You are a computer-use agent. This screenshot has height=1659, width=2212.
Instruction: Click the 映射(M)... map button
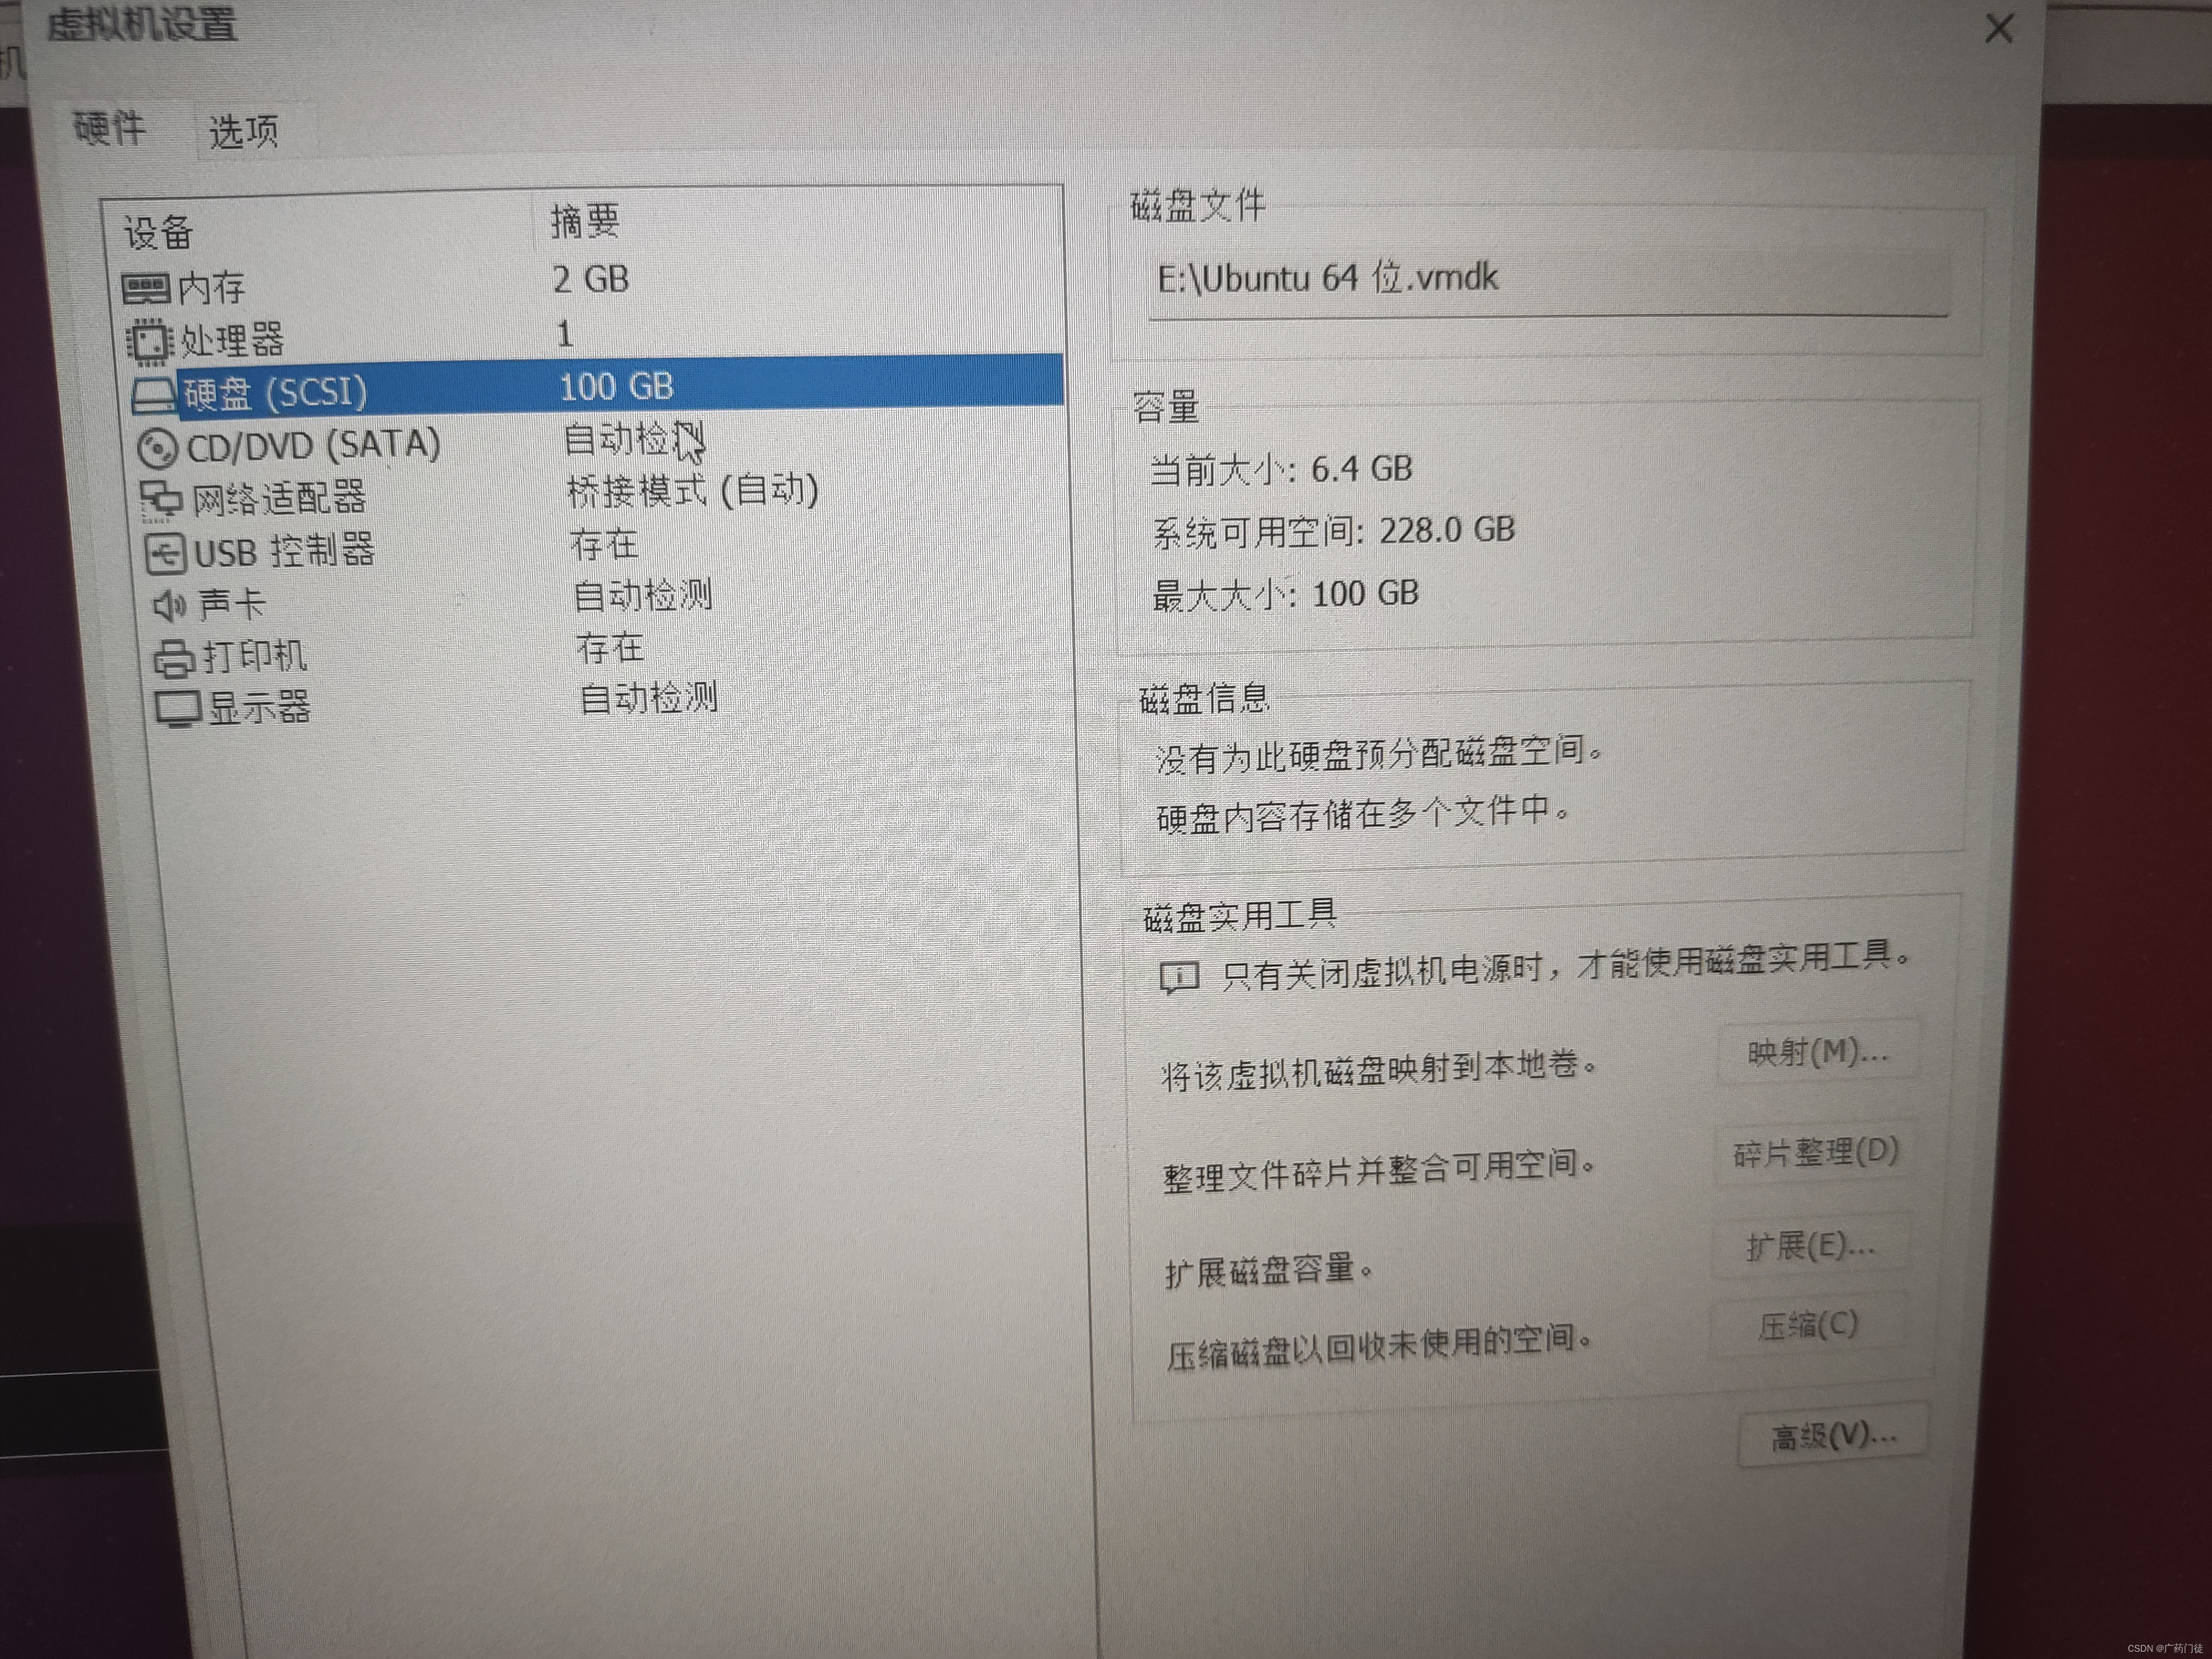pos(1817,1053)
